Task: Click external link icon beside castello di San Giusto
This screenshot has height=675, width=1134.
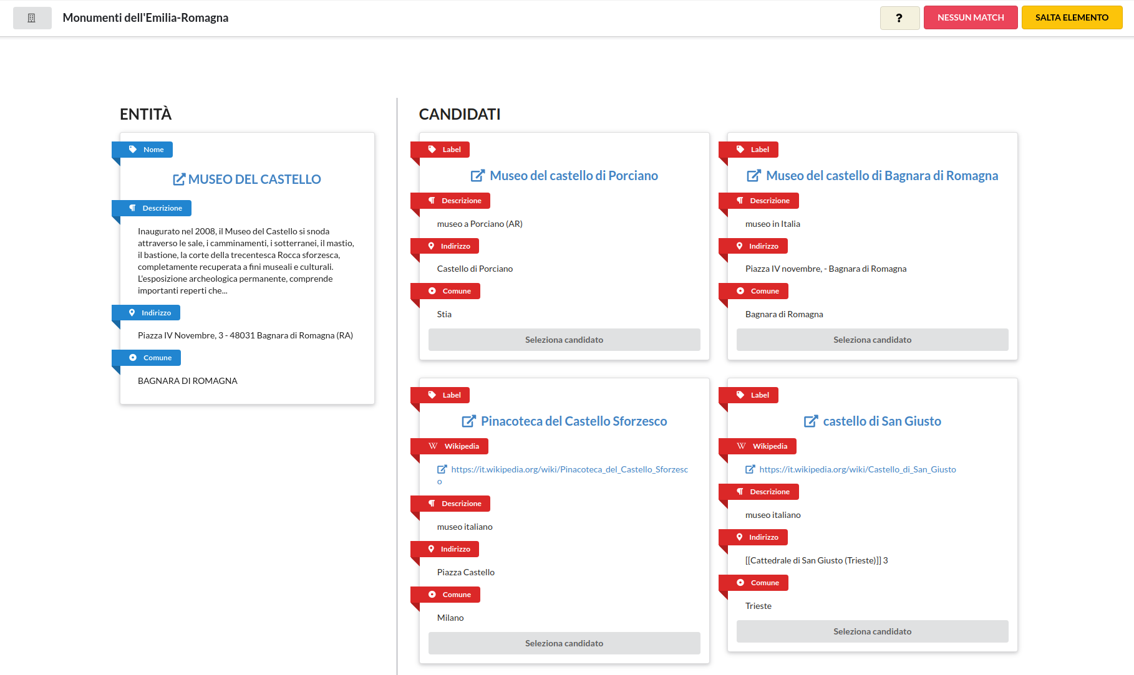Action: pos(810,421)
